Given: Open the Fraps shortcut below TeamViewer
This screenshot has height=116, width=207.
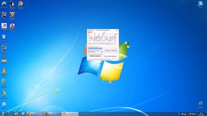Looking at the screenshot, I should [x=4, y=49].
